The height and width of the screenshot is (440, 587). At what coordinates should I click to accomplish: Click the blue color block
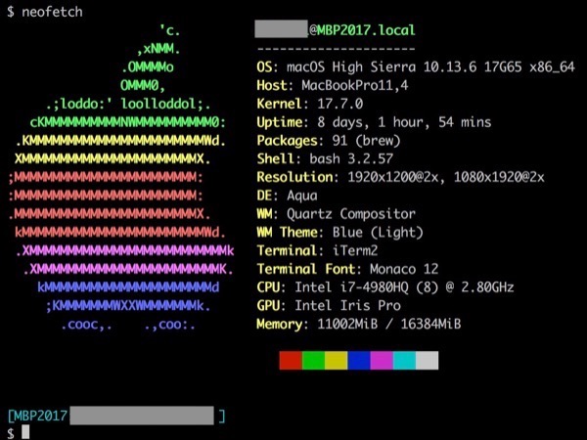(359, 361)
